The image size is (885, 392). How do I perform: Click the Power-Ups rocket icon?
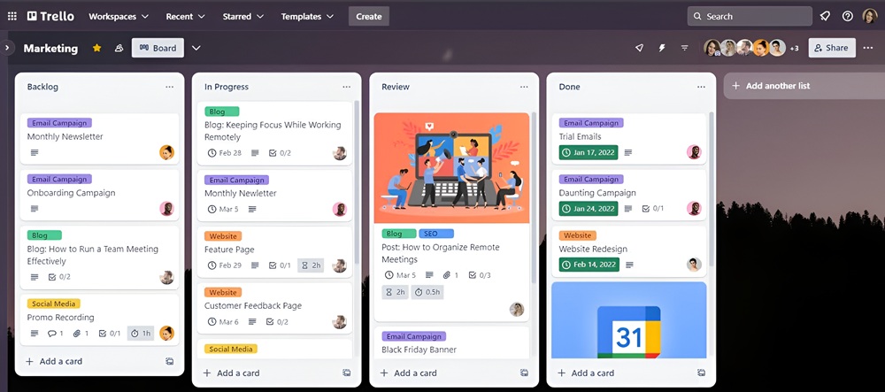tap(640, 48)
